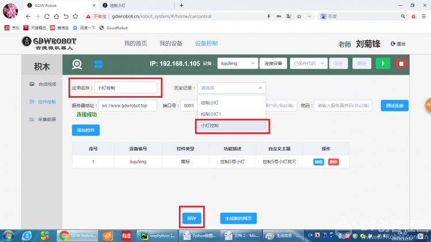The image size is (431, 242).
Task: Open the GoodRobot bookmark
Action: pos(113,28)
